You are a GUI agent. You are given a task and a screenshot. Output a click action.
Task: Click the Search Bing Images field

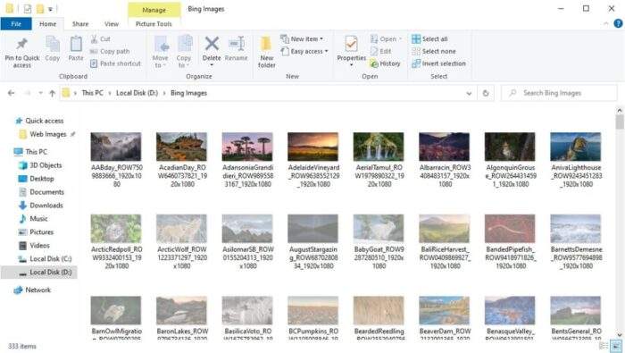tap(559, 93)
